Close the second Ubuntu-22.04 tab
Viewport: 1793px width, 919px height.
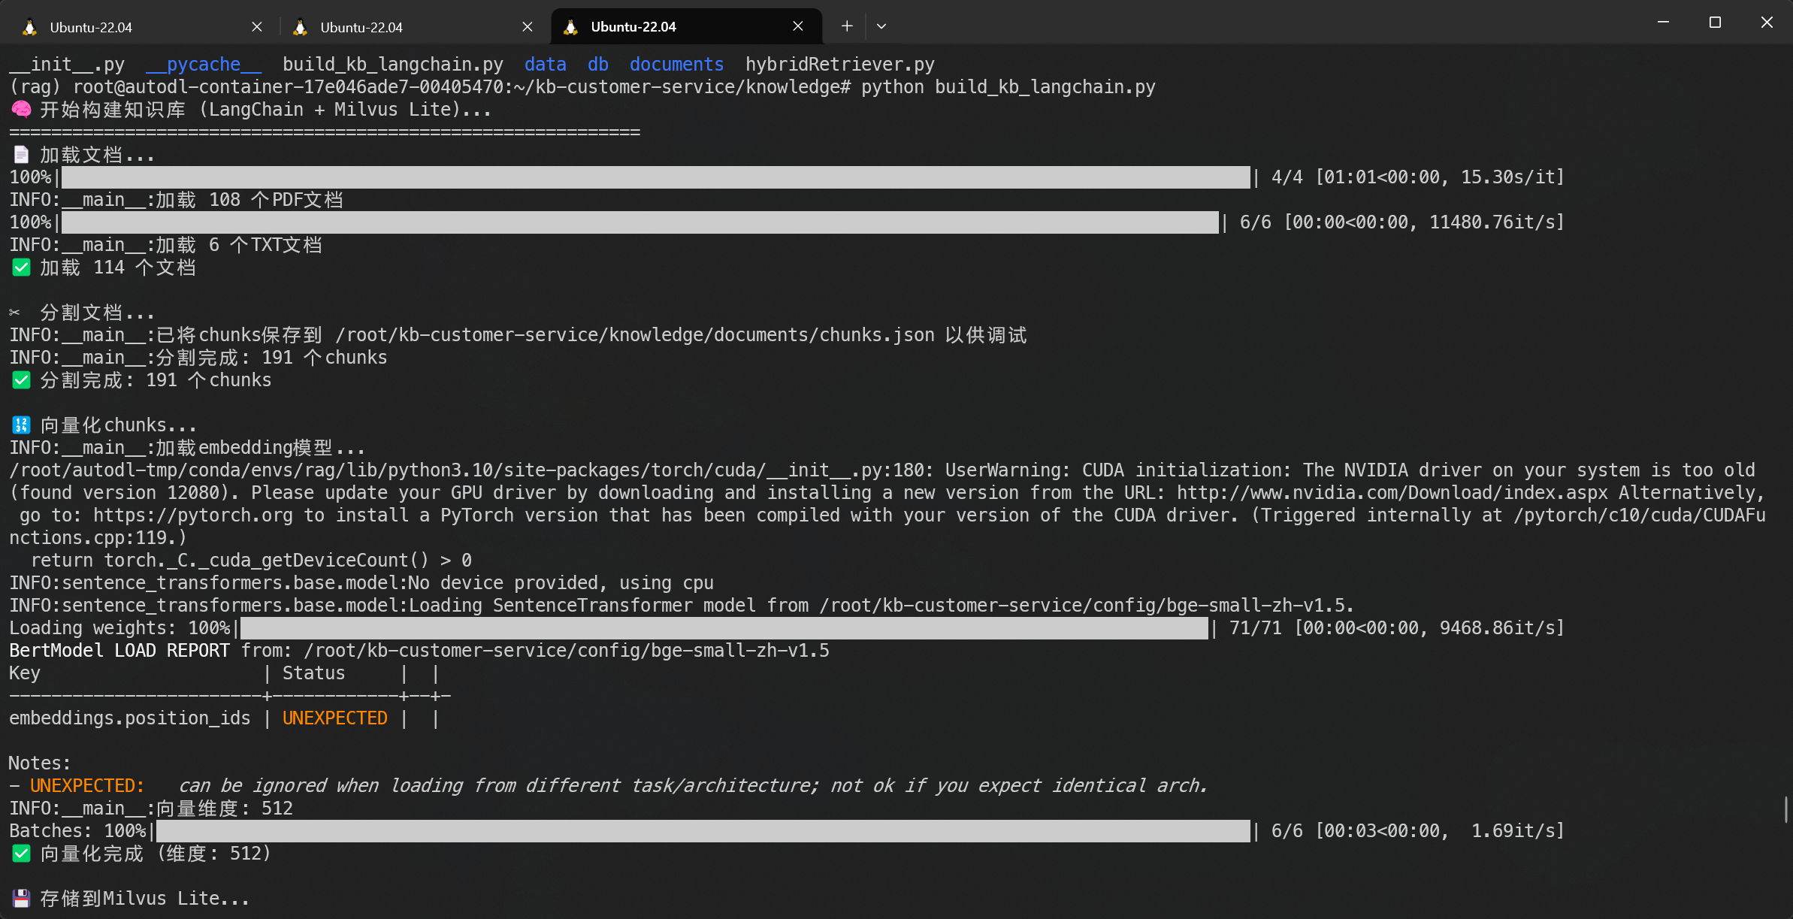tap(528, 27)
